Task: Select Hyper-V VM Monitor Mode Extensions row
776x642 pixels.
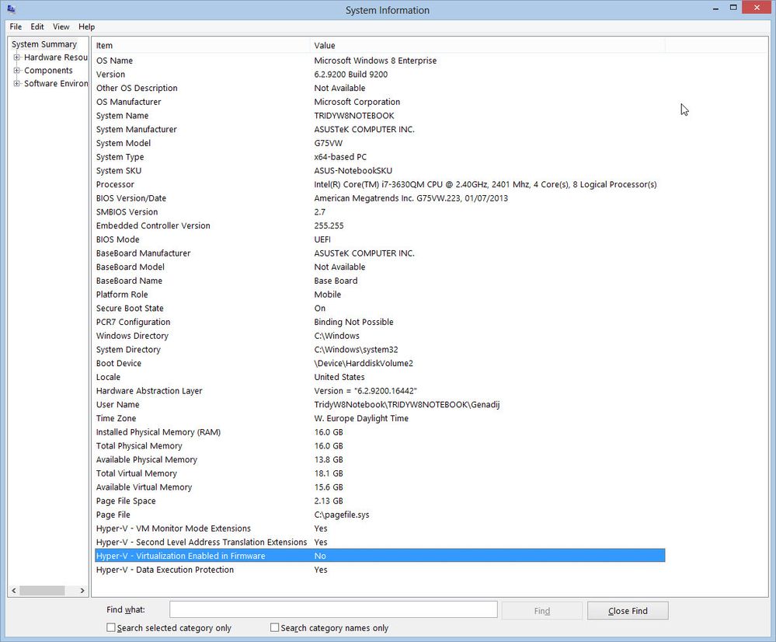Action: (x=380, y=529)
